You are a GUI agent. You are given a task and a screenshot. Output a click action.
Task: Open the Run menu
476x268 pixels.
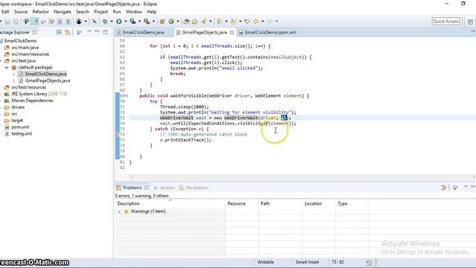click(x=117, y=12)
